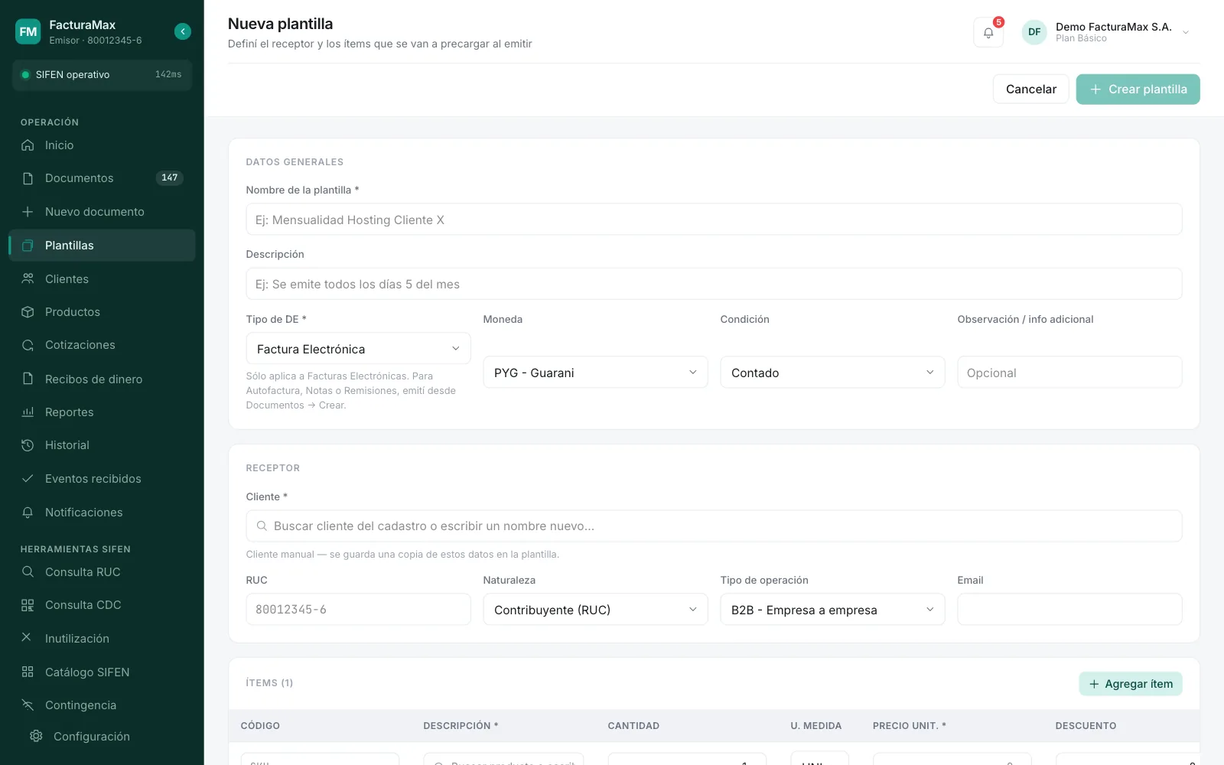The height and width of the screenshot is (765, 1224).
Task: Click the Configuración gear icon
Action: tap(36, 736)
